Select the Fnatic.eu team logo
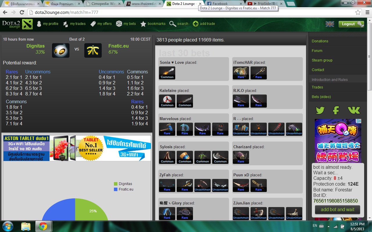The width and height of the screenshot is (372, 232). (x=93, y=50)
